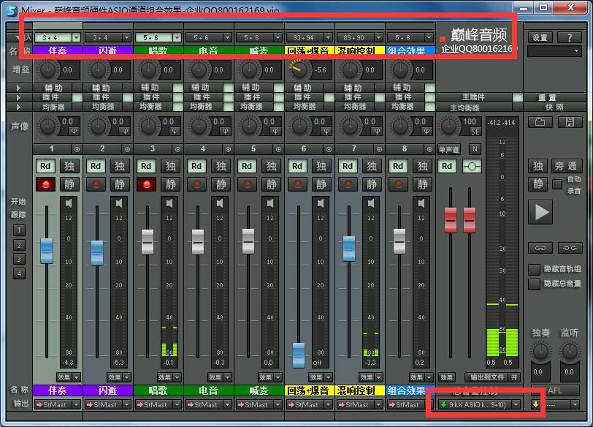593x427 pixels.
Task: Mute channel 2 with its 静 button
Action: [x=120, y=184]
